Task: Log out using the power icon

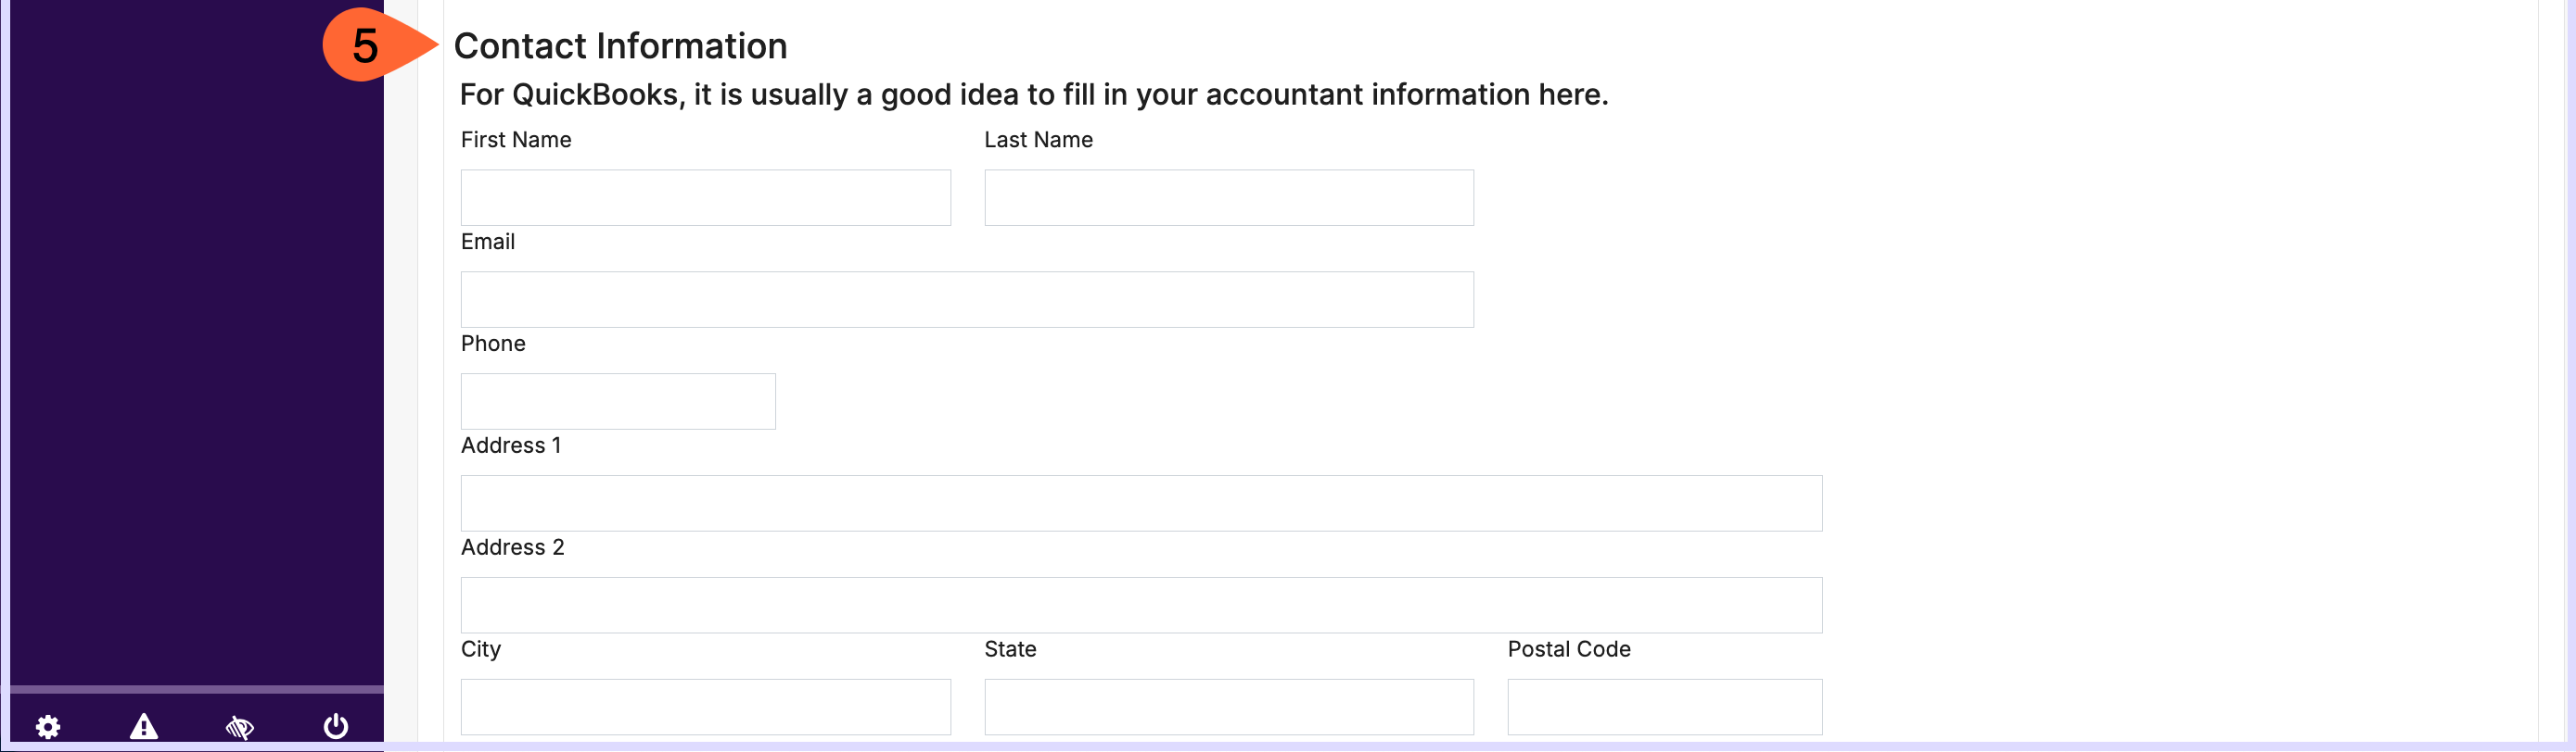Action: (x=336, y=726)
